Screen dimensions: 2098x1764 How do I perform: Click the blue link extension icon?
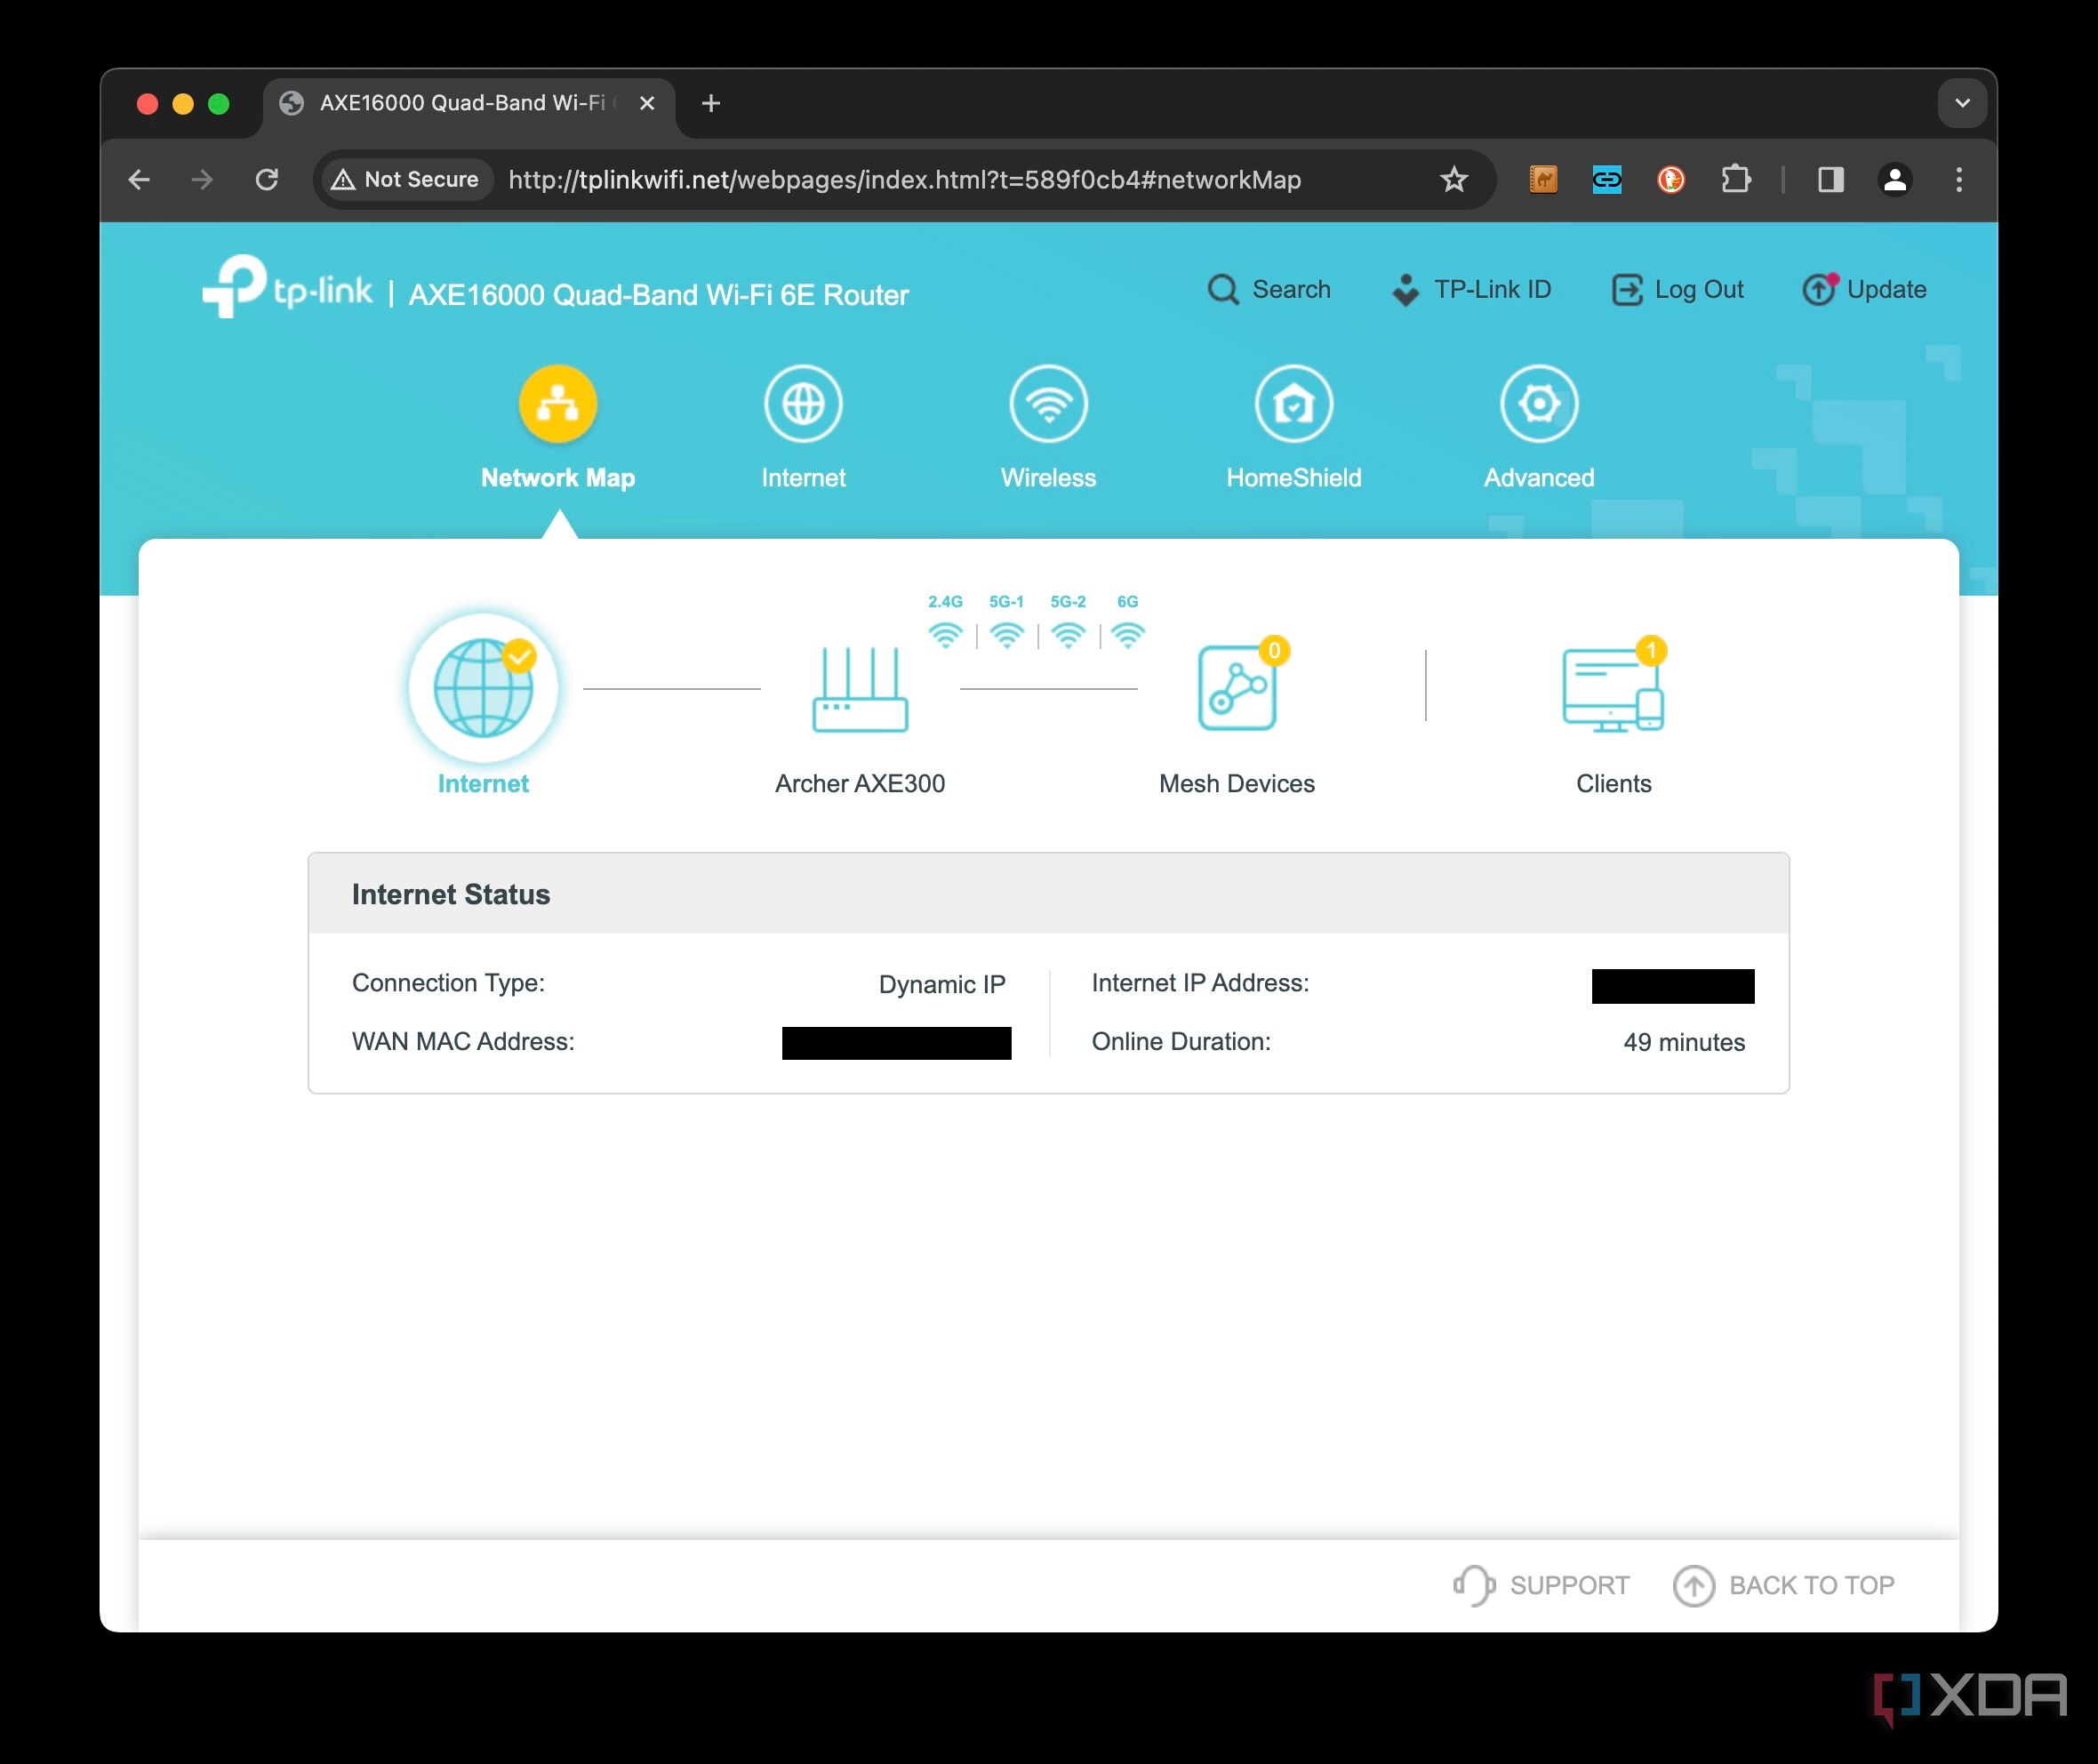[x=1607, y=180]
